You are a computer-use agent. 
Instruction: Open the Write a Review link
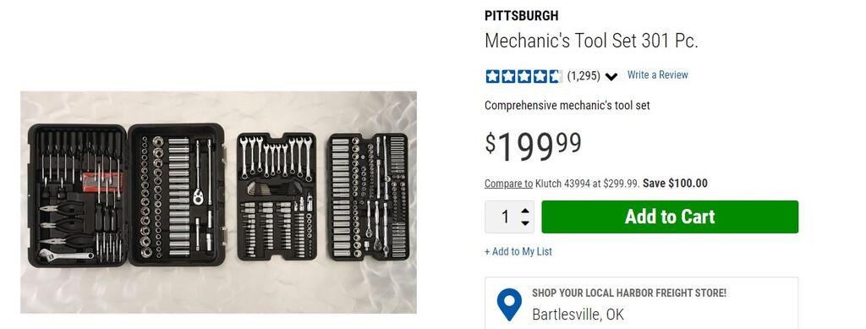tap(657, 75)
